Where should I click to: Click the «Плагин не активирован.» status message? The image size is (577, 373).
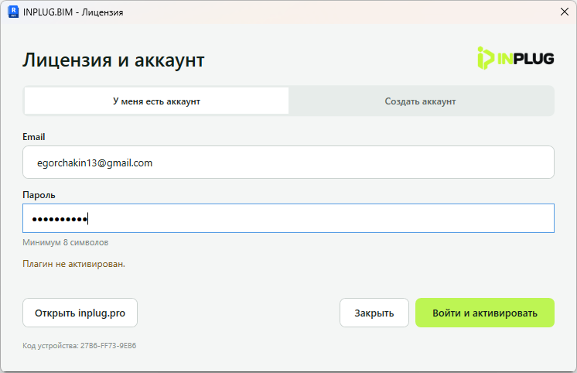click(73, 264)
